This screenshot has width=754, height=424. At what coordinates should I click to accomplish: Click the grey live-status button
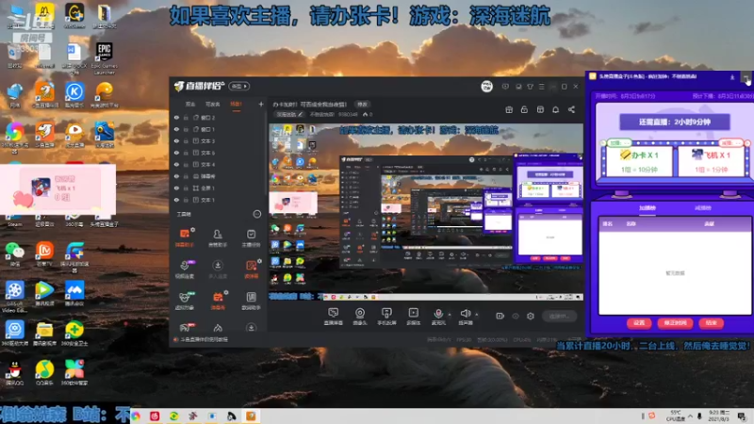coord(559,316)
